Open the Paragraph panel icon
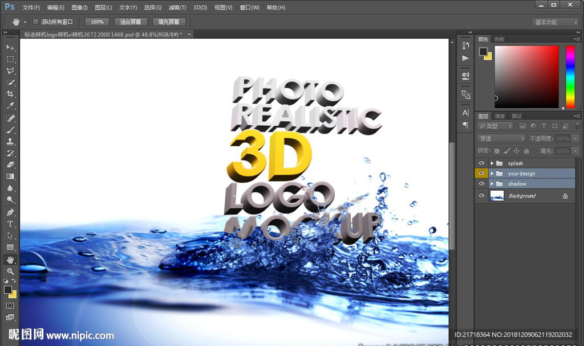 point(465,125)
